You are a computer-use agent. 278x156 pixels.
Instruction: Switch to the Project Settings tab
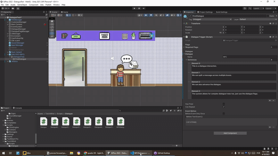pos(205,12)
